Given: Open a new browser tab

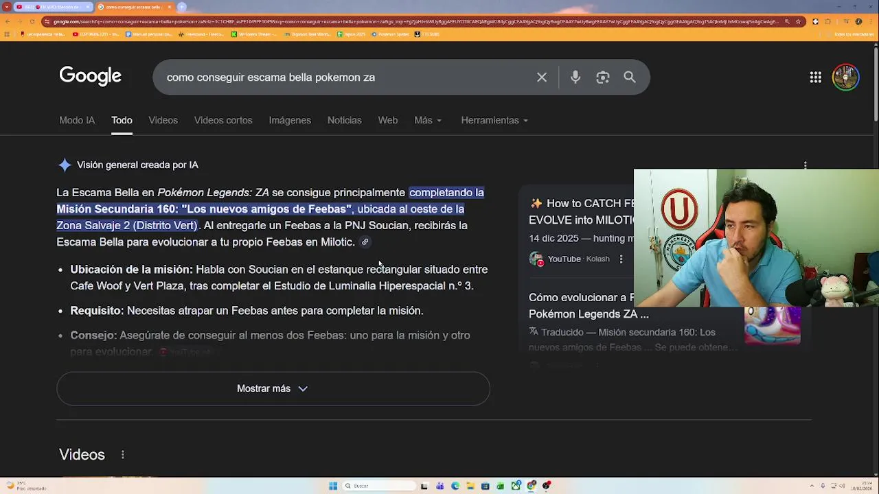Looking at the screenshot, I should pyautogui.click(x=182, y=7).
